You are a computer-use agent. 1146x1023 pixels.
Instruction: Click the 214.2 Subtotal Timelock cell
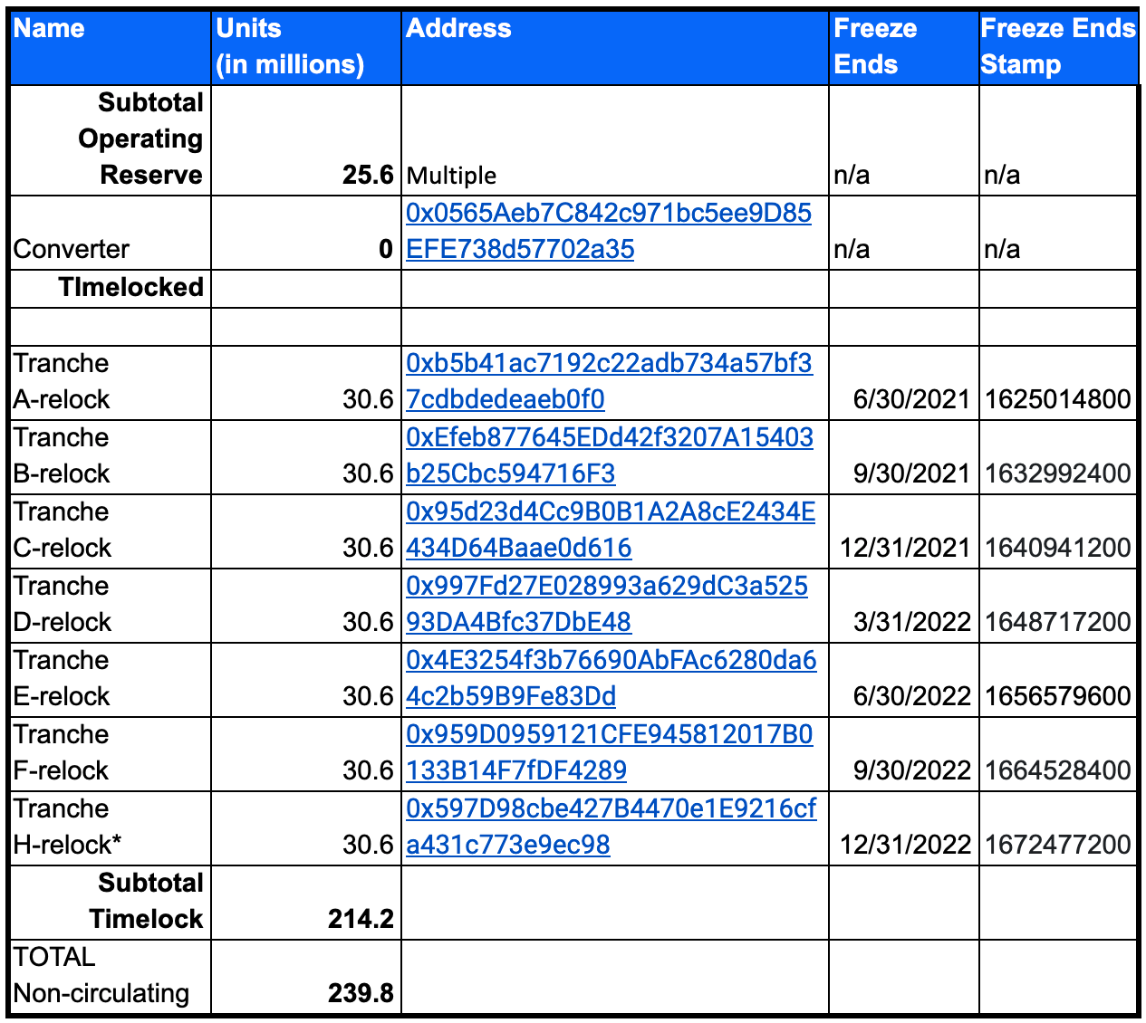pos(306,903)
